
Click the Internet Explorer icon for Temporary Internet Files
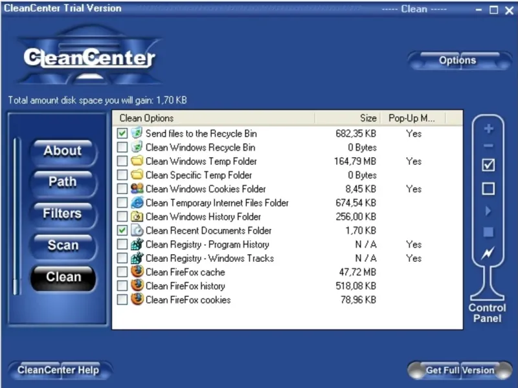137,202
